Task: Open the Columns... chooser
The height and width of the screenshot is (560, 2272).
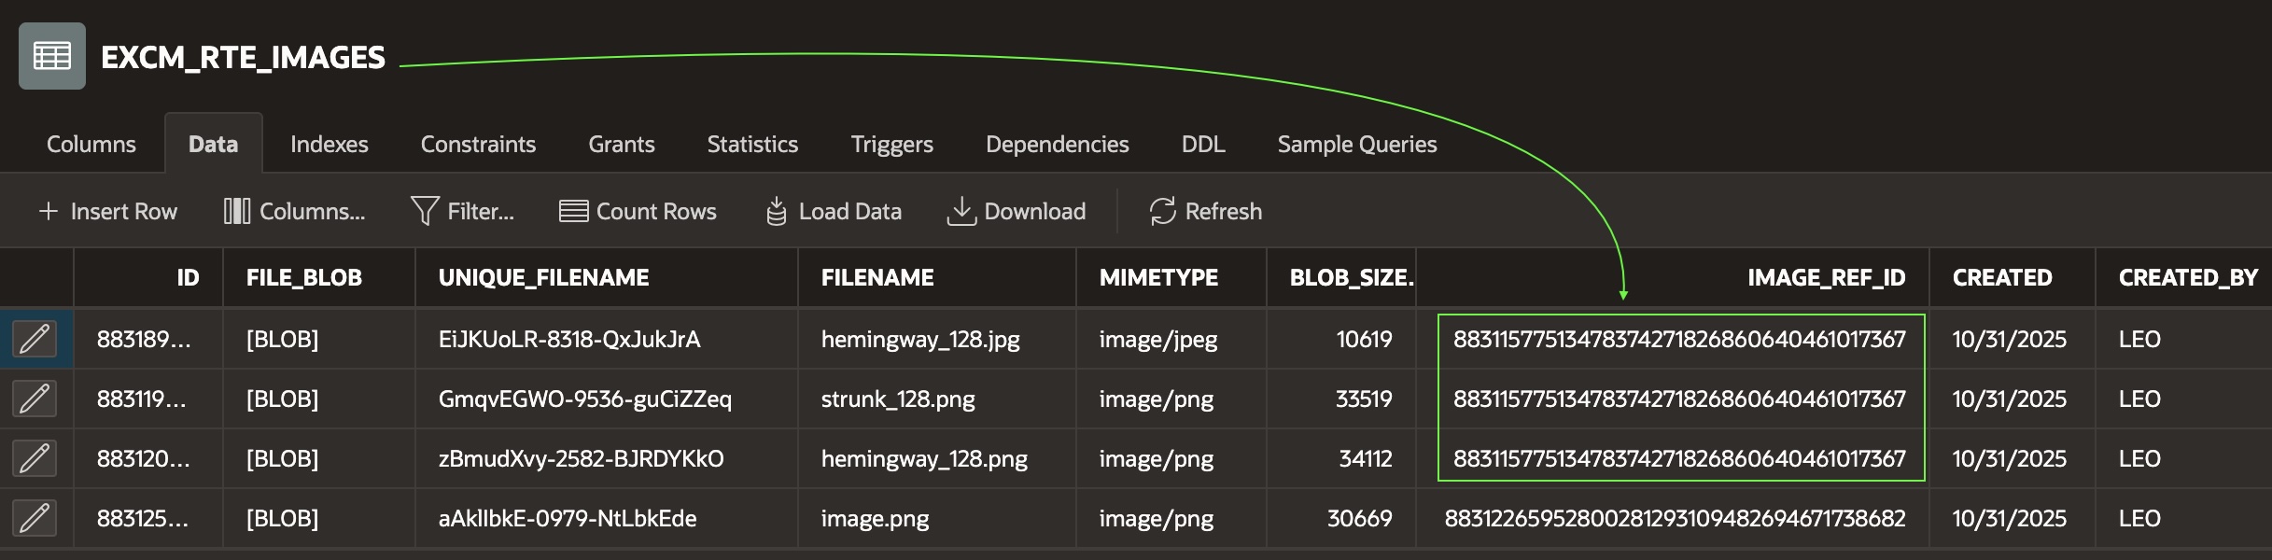Action: pyautogui.click(x=295, y=211)
